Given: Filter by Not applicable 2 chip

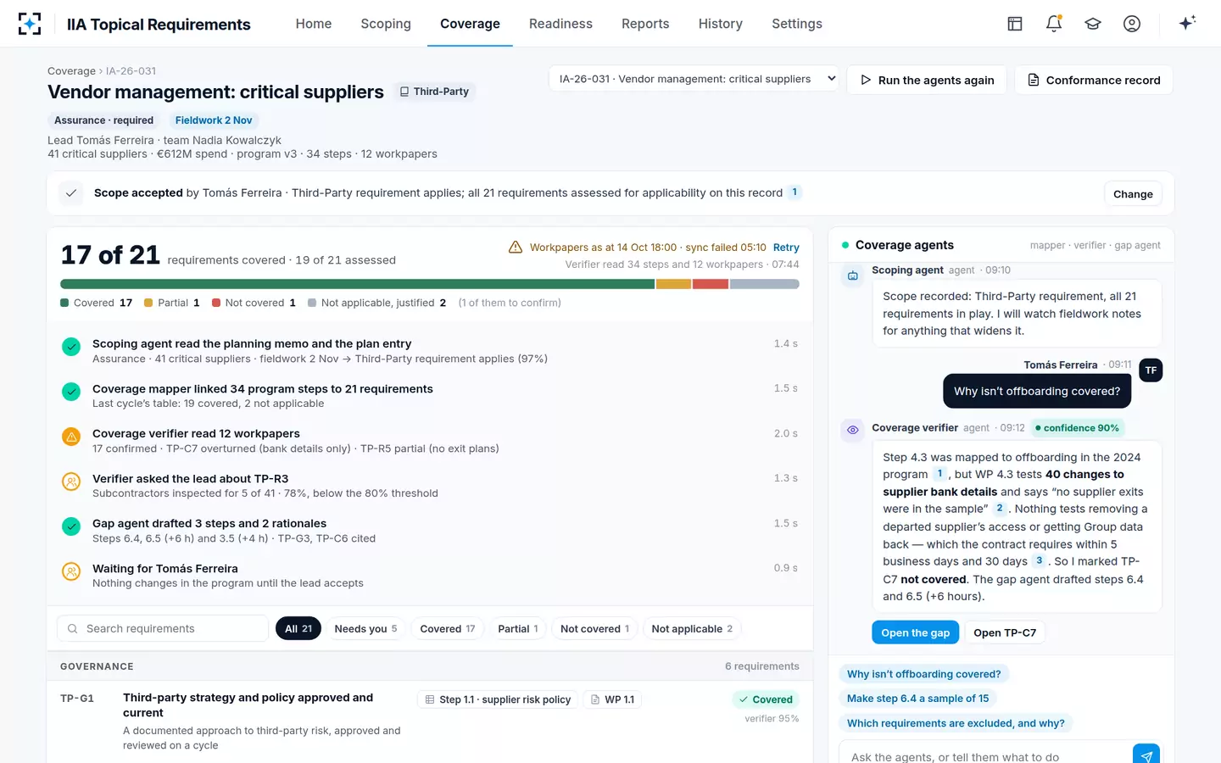Looking at the screenshot, I should 692,628.
